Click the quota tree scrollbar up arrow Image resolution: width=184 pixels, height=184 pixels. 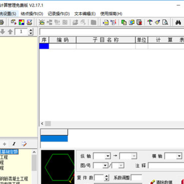click(x=34, y=152)
